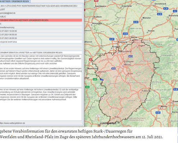The image size is (178, 143).
Task: Click the Bielefeld city label
Action: [173, 16]
